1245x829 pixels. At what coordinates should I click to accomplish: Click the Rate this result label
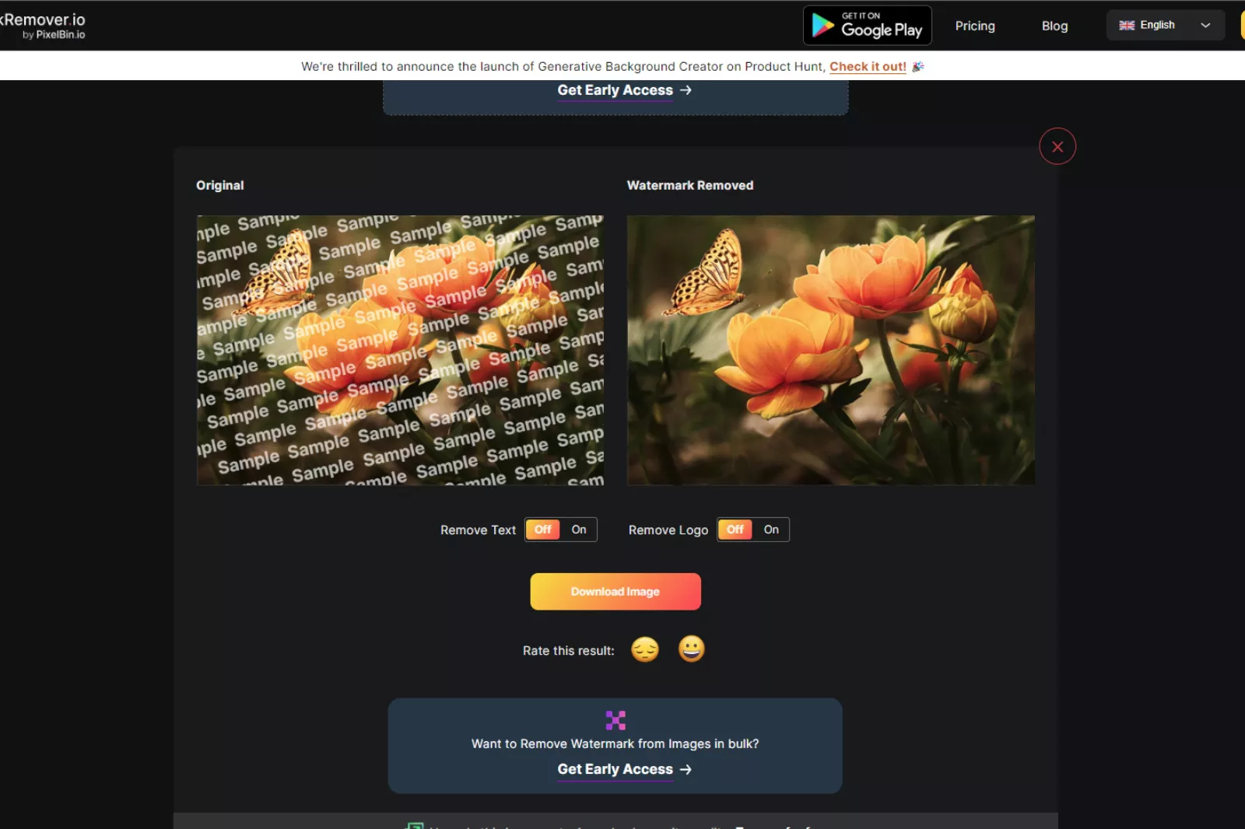point(569,651)
